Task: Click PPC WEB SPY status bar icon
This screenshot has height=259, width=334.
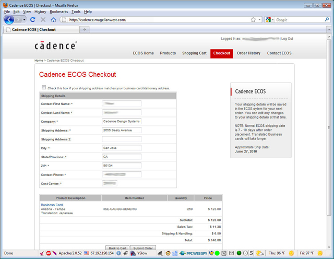Action: (x=193, y=253)
